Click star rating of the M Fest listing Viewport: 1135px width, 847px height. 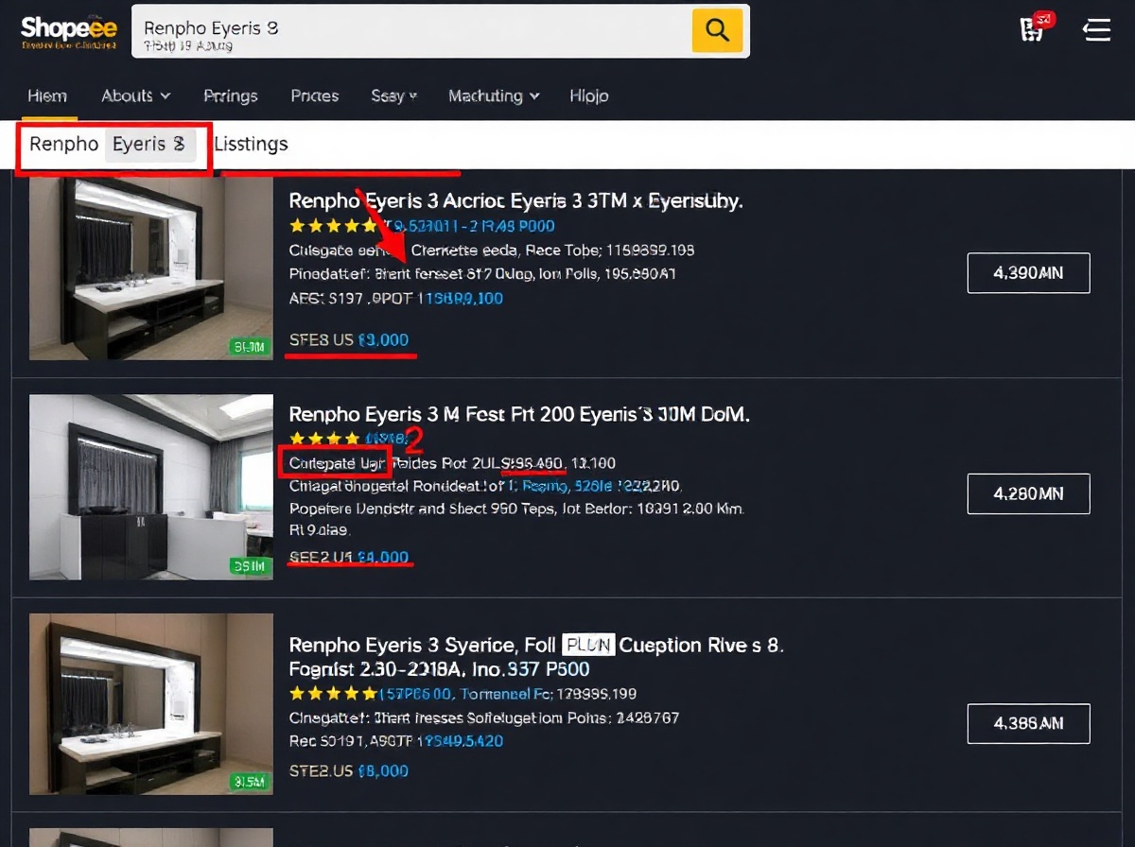(324, 439)
